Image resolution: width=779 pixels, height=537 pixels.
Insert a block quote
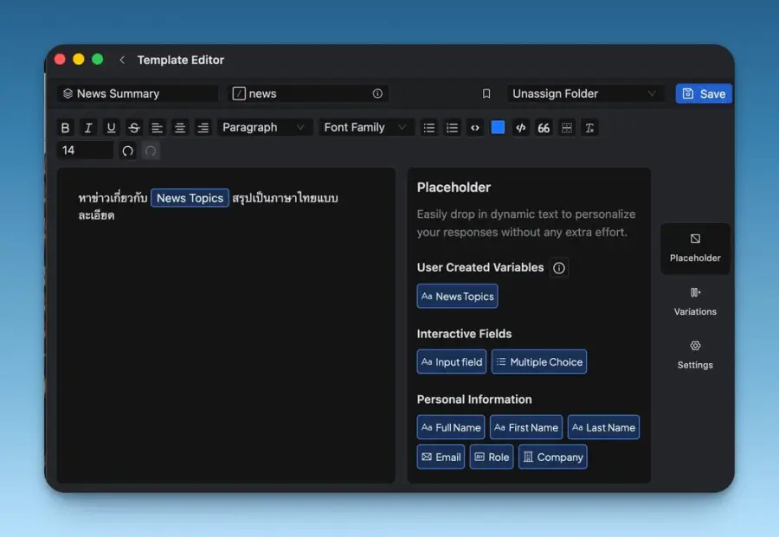click(544, 128)
